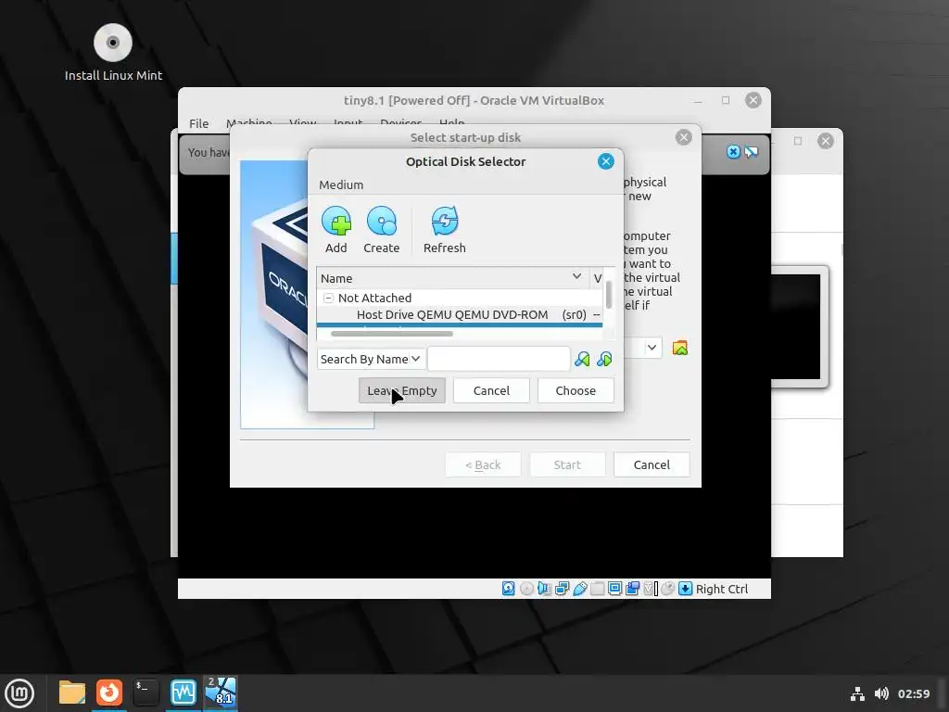Click the recording status bar icon
The height and width of the screenshot is (712, 949).
coord(632,589)
